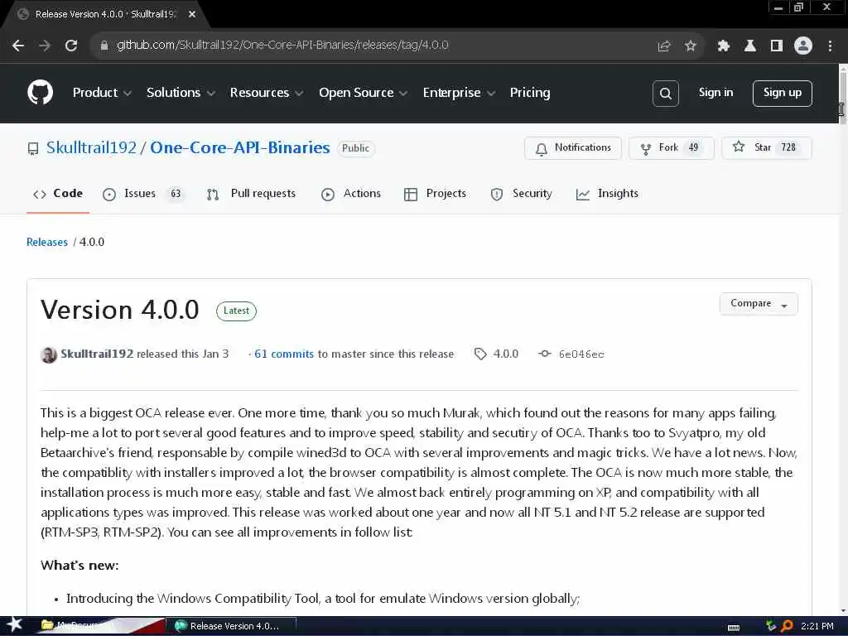Star the repository

(x=766, y=148)
